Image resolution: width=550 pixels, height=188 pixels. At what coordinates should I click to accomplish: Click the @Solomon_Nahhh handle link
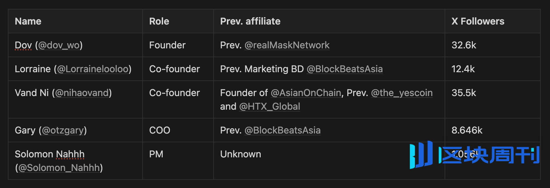(x=59, y=168)
